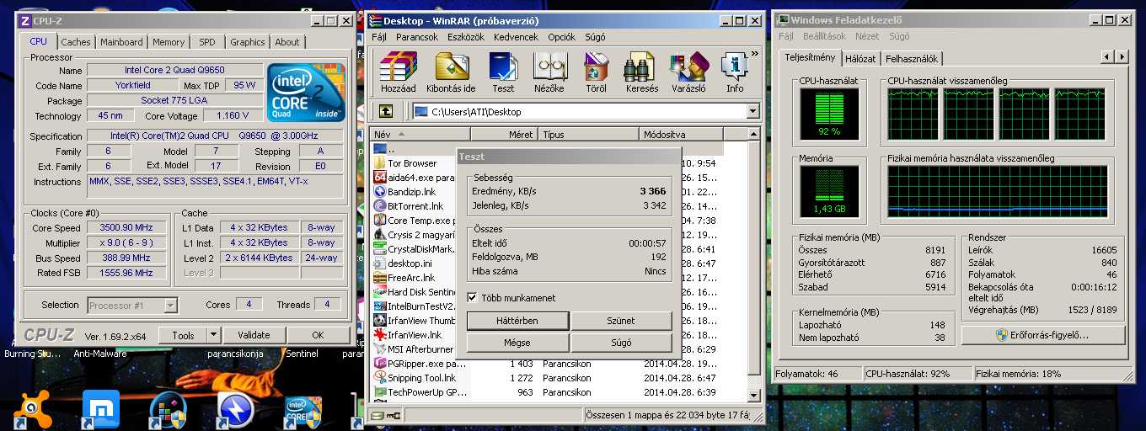
Task: Open the Kedvencek menu in WinRAR
Action: point(516,37)
